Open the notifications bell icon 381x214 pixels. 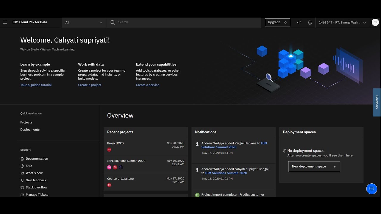click(x=310, y=22)
